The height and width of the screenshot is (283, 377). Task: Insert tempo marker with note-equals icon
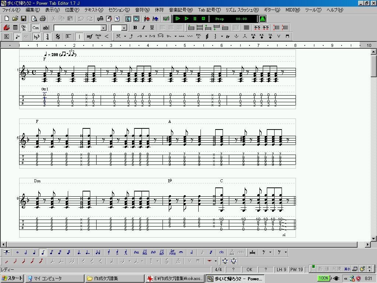click(x=17, y=37)
